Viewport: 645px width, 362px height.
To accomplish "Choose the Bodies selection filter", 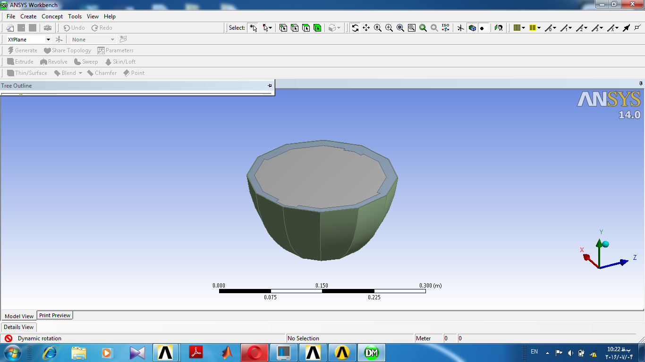I will click(x=317, y=28).
